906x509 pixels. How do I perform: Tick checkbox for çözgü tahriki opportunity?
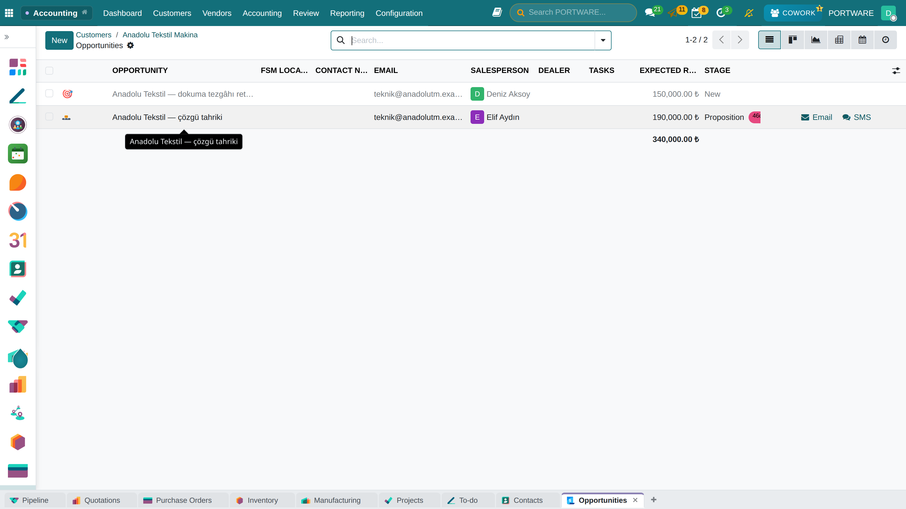pos(49,117)
